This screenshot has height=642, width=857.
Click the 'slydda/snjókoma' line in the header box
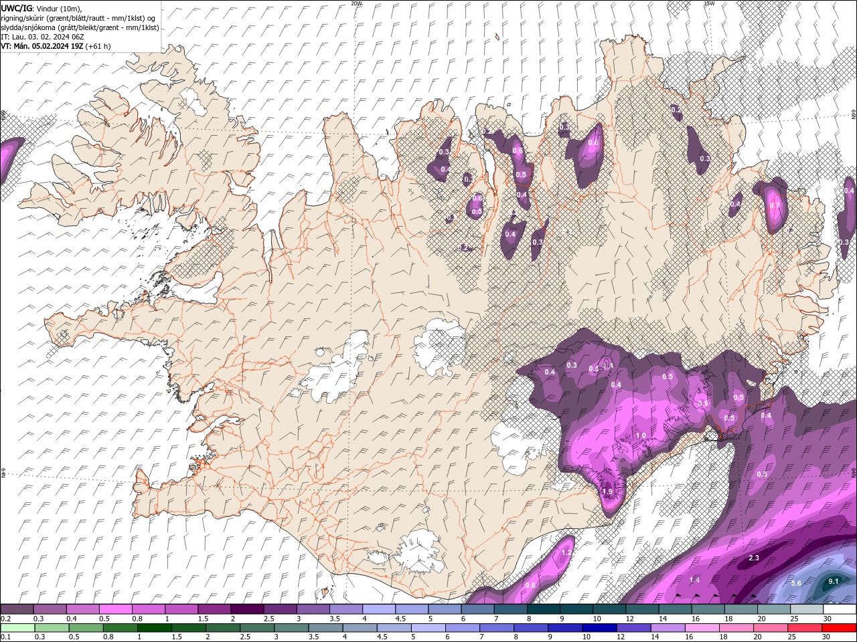tap(80, 27)
